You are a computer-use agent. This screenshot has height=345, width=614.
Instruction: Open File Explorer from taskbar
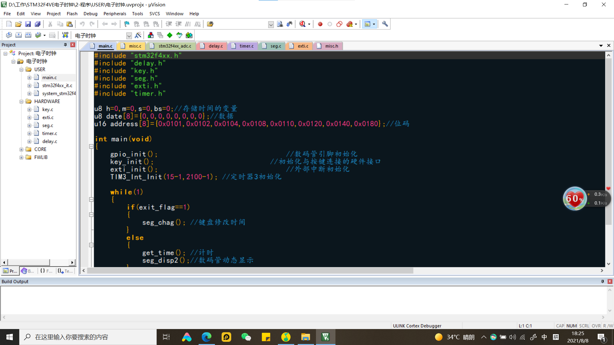(x=306, y=337)
